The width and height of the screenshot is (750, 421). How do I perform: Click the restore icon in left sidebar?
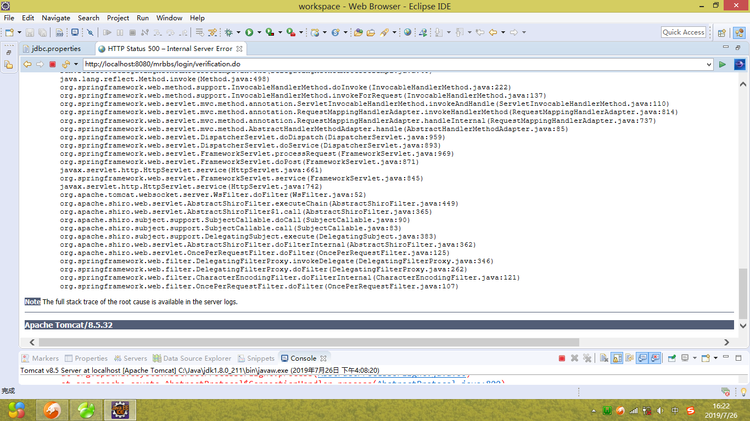click(8, 53)
